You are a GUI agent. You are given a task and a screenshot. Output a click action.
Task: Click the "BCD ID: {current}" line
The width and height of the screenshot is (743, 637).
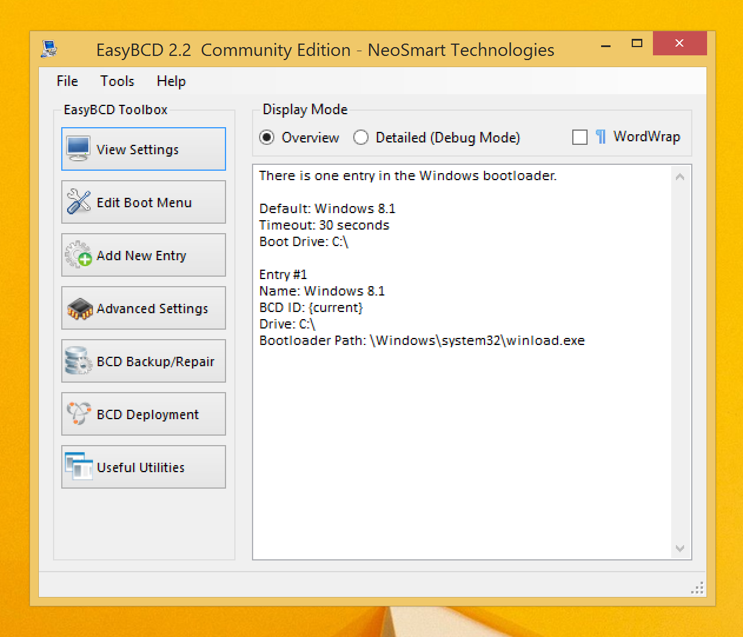click(311, 307)
